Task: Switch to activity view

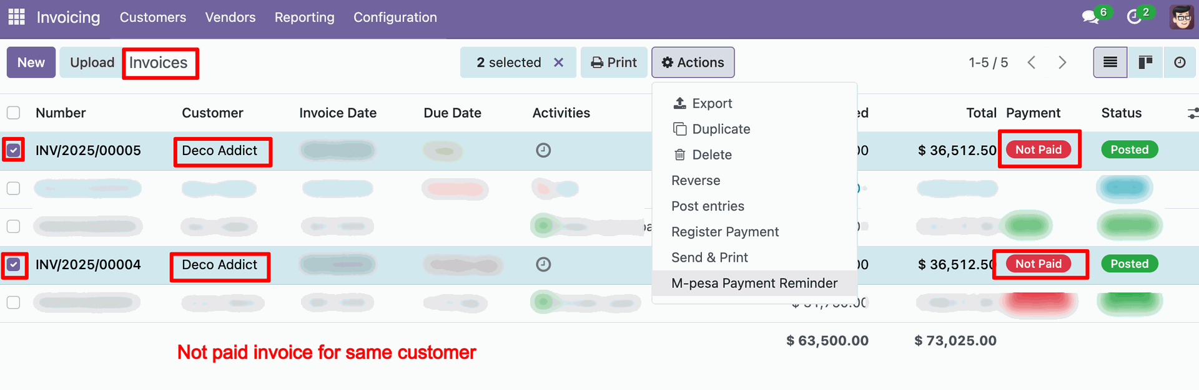Action: pyautogui.click(x=1180, y=62)
